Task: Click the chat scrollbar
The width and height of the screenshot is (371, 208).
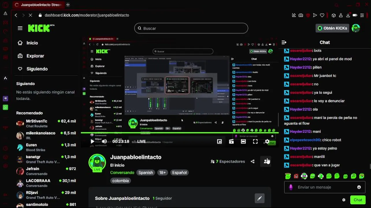Action: pyautogui.click(x=370, y=167)
